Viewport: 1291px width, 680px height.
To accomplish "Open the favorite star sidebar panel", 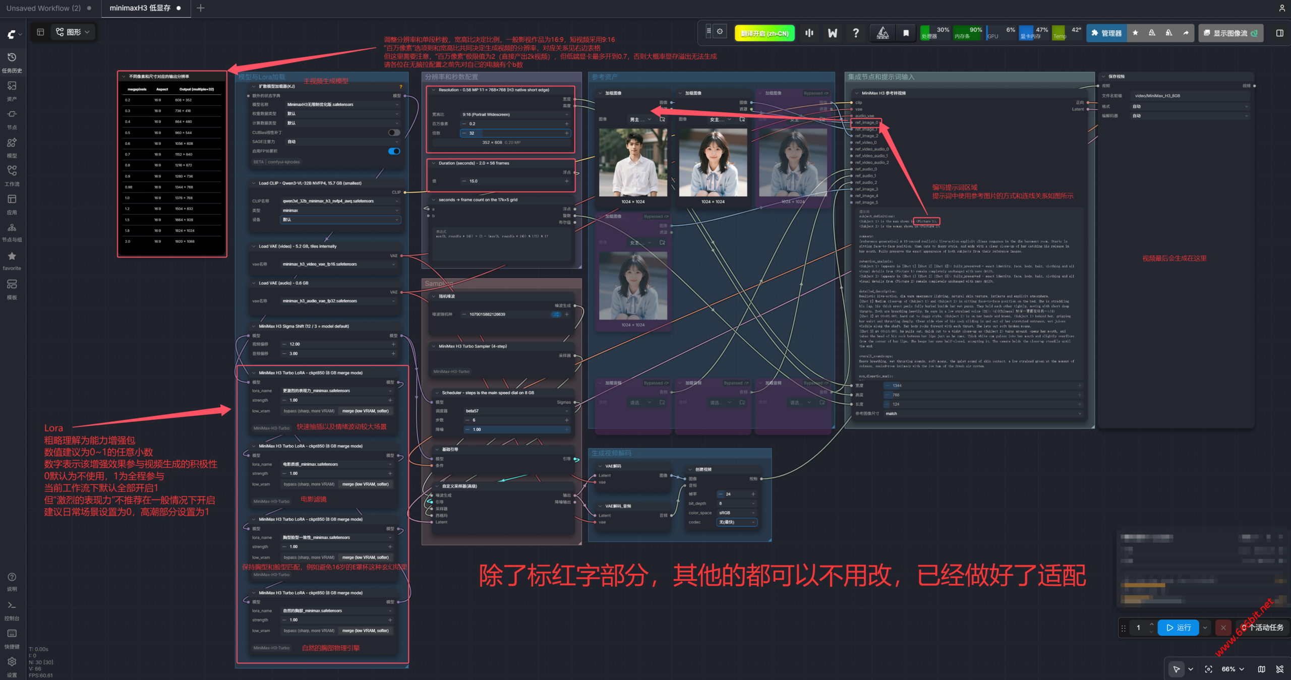I will pyautogui.click(x=12, y=261).
